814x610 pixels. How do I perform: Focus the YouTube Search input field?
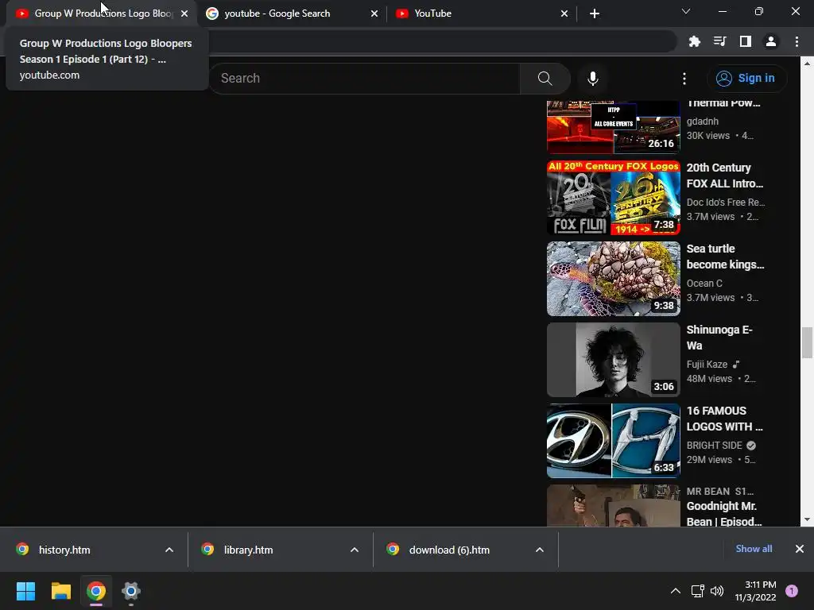(365, 79)
